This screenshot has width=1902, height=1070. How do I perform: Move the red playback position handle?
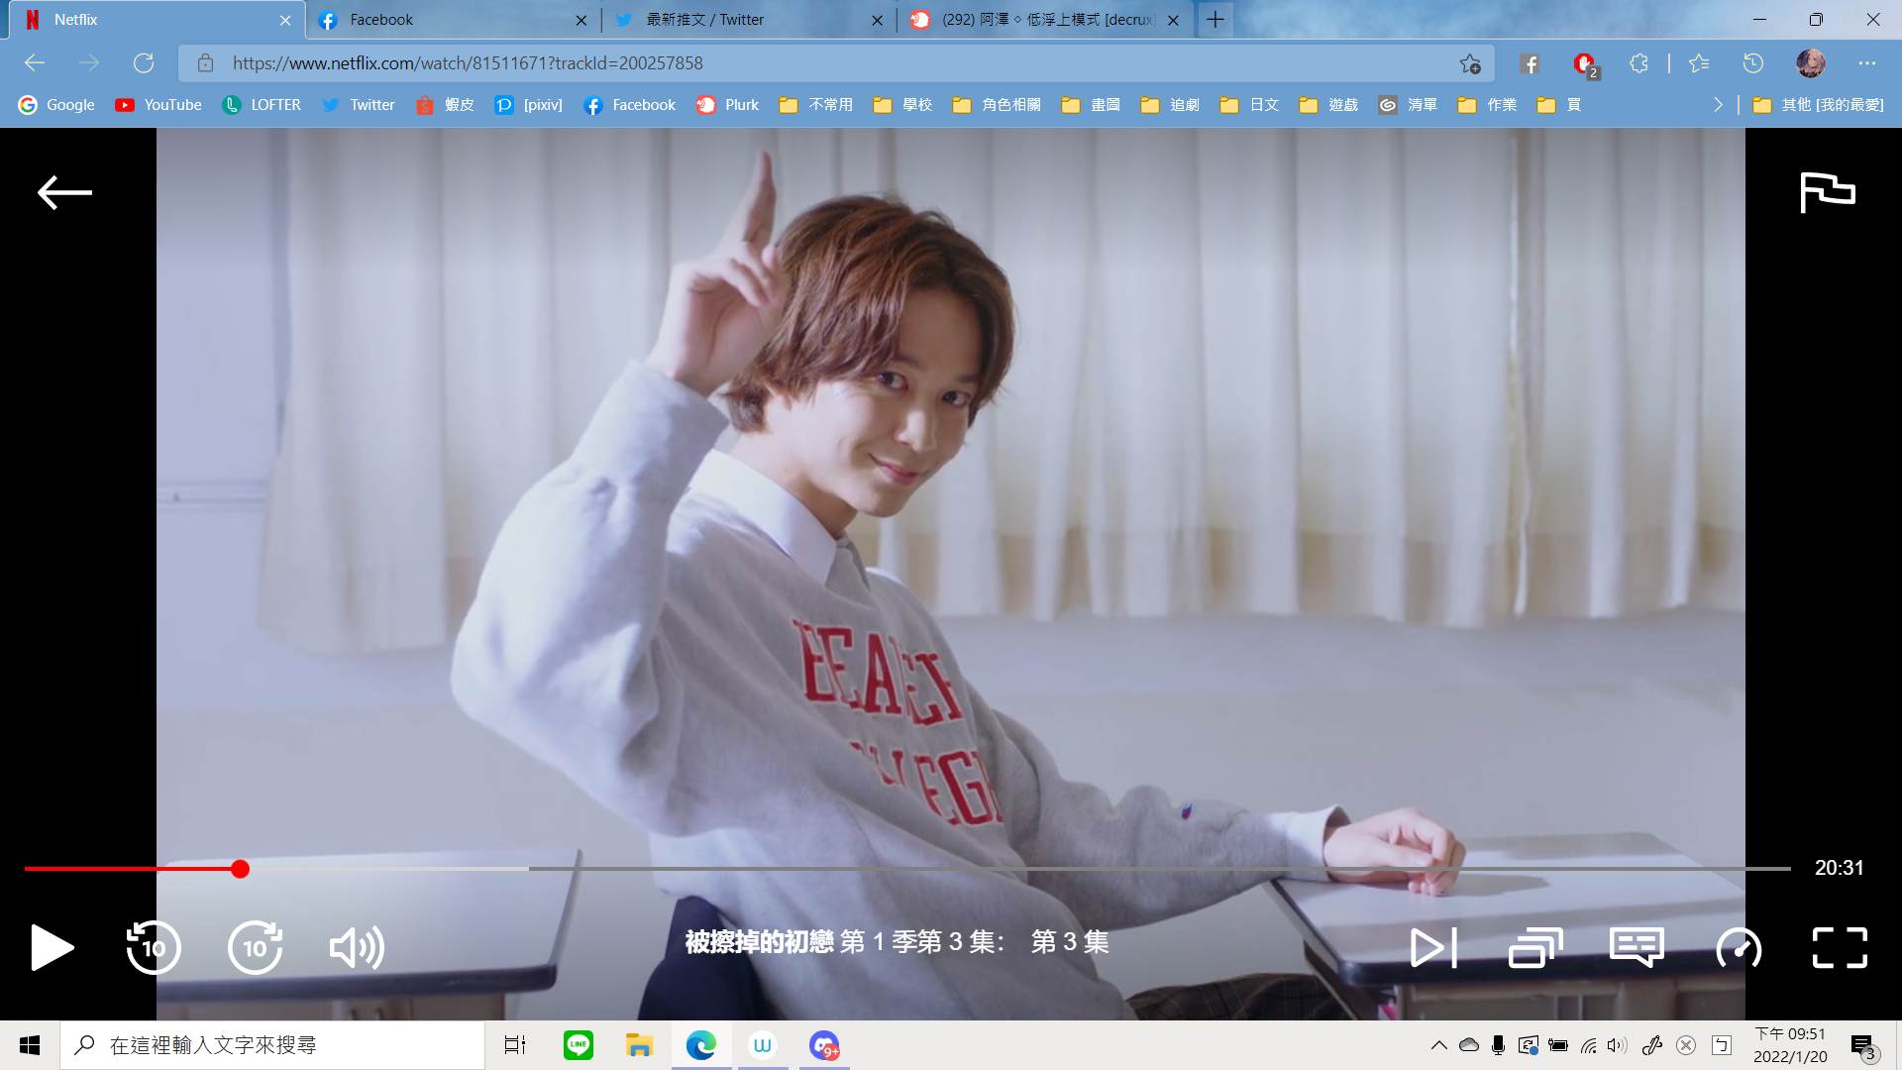pyautogui.click(x=240, y=869)
